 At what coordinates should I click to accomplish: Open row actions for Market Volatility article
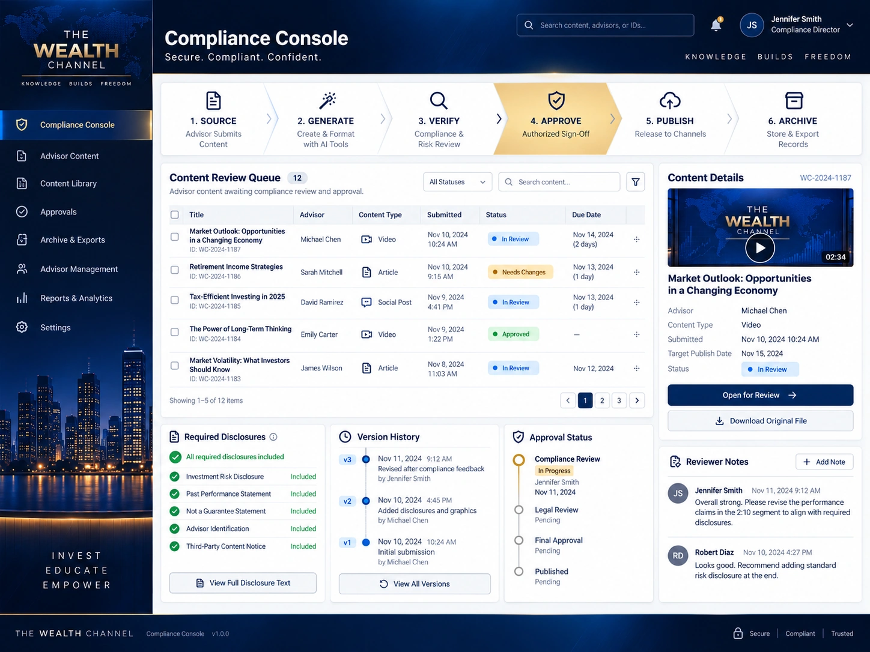[636, 369]
